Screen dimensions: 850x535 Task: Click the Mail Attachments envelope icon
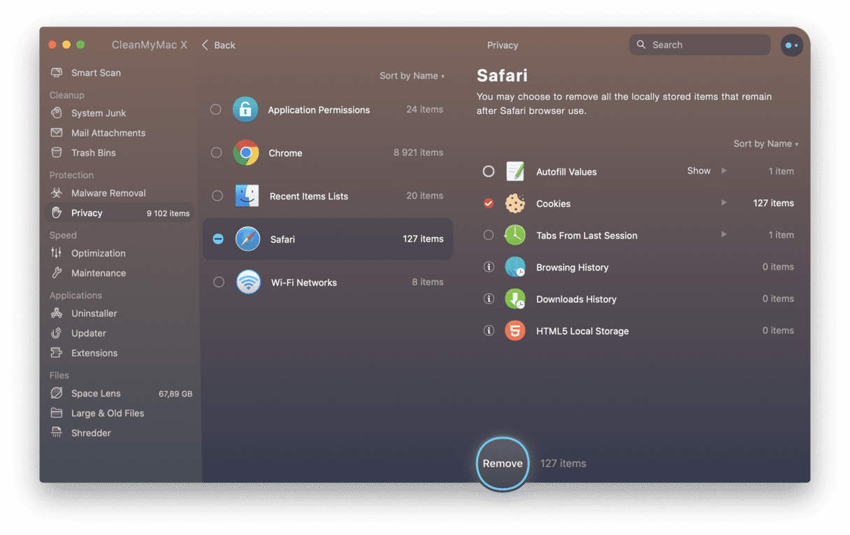tap(57, 133)
